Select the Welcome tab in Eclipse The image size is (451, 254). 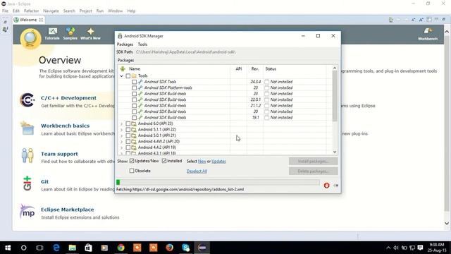click(x=28, y=20)
